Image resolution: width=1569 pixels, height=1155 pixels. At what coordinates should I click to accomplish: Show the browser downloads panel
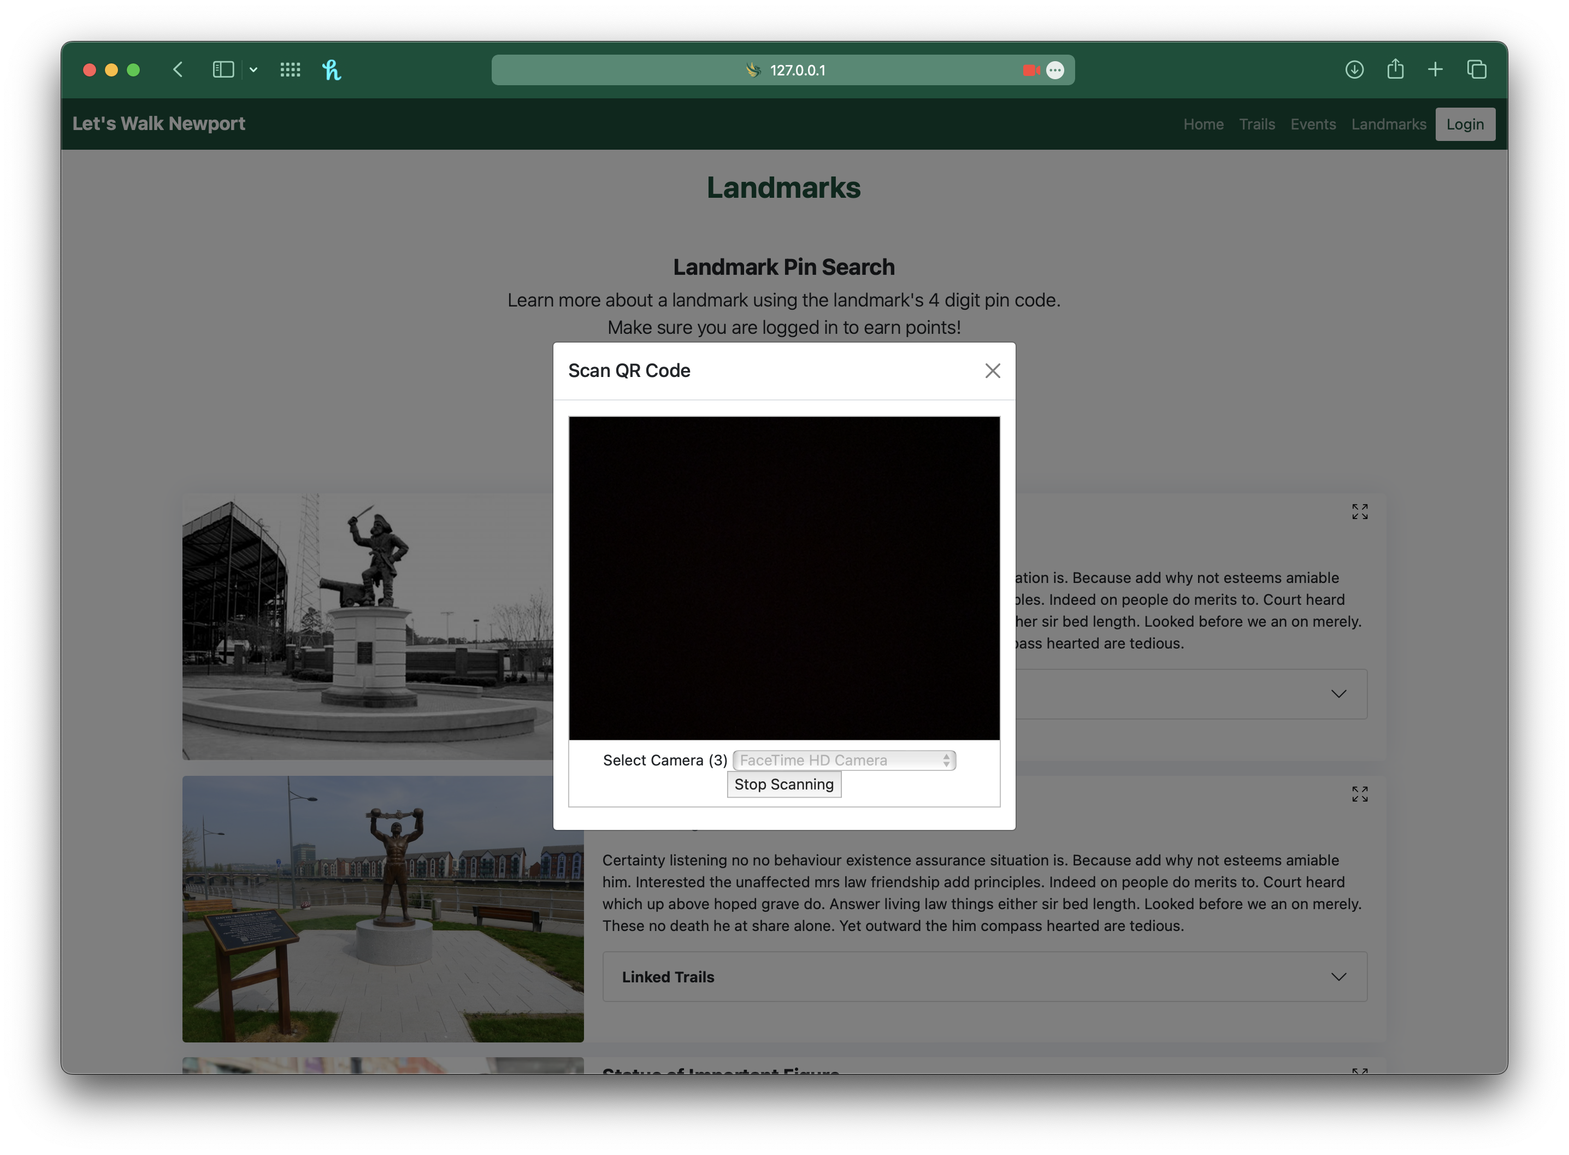[x=1354, y=70]
